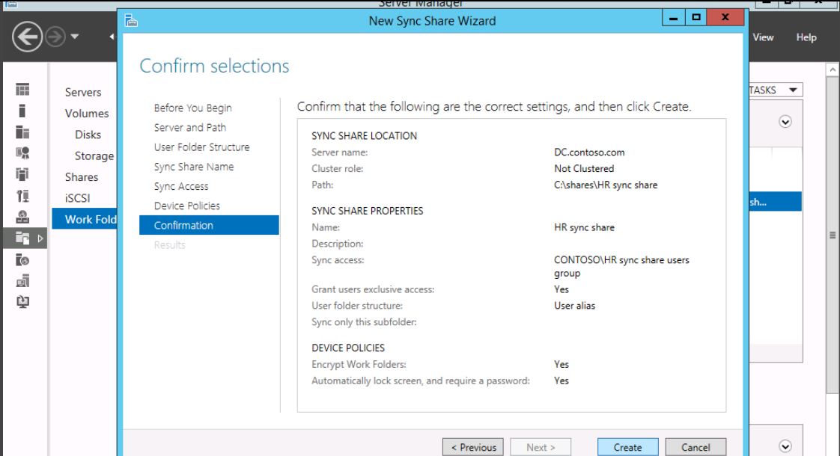Click the Previous button
840x456 pixels.
(474, 447)
